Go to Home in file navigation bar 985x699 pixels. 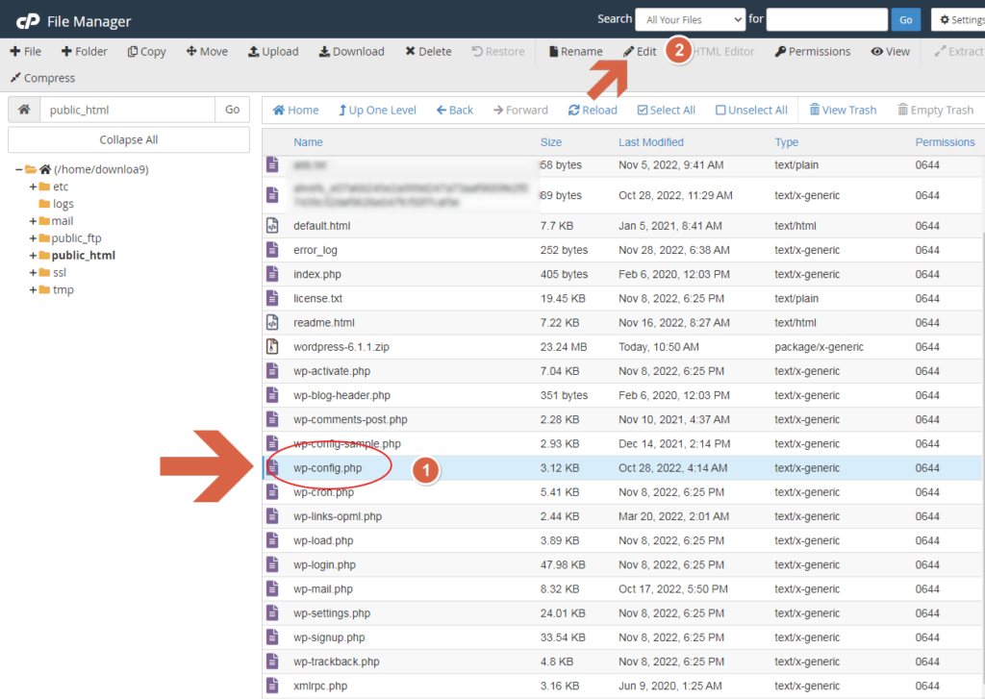click(295, 110)
